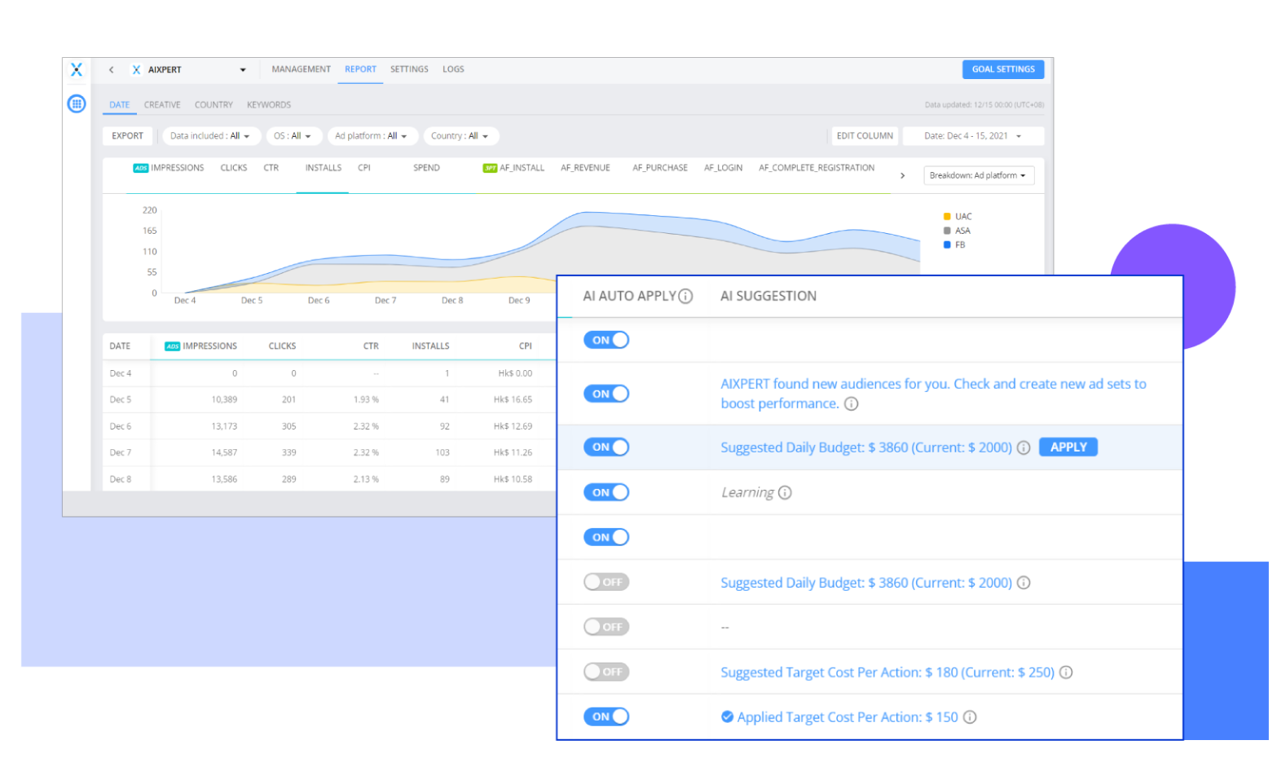
Task: Select the 'Dec 5' row date cell
Action: pos(121,400)
